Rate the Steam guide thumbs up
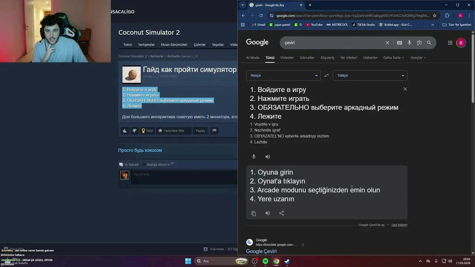The image size is (475, 267). pyautogui.click(x=125, y=131)
